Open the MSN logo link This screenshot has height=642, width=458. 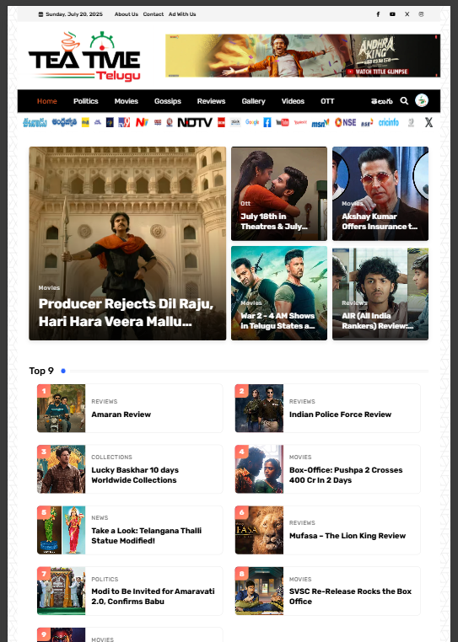[x=321, y=123]
